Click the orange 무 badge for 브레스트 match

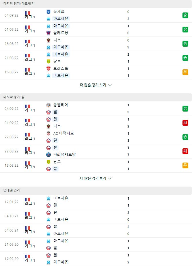185,72
